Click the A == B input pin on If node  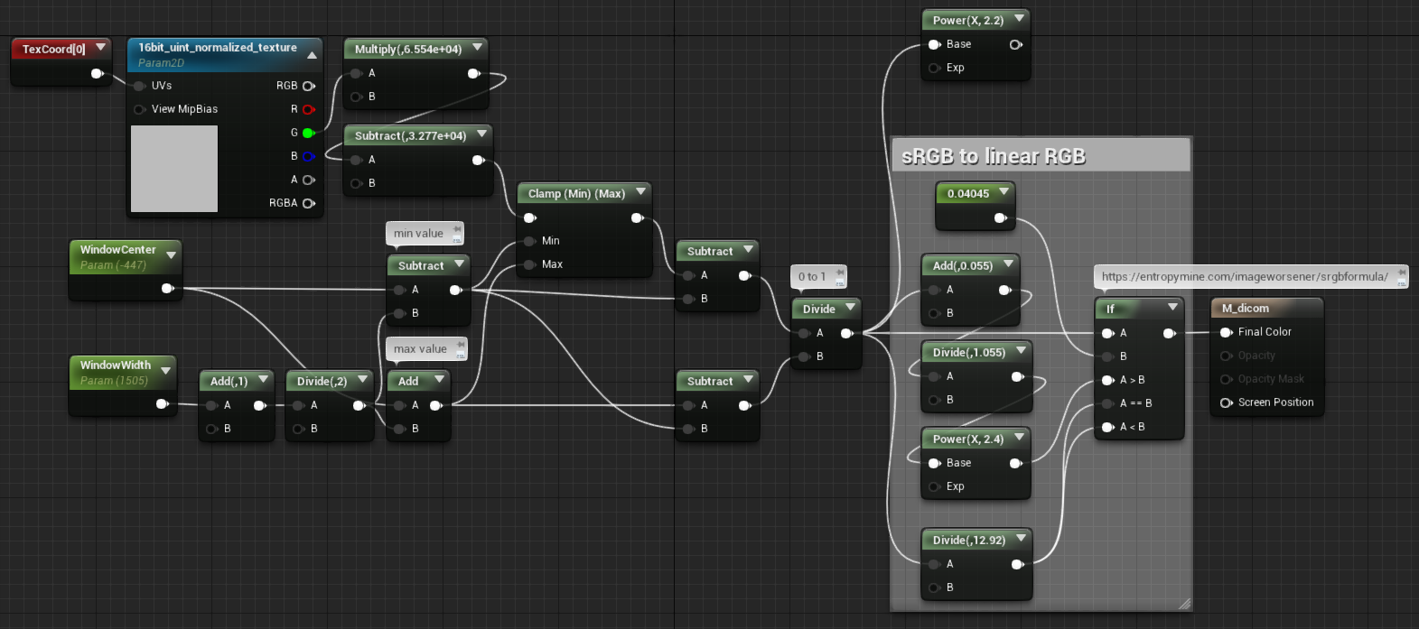[1107, 403]
